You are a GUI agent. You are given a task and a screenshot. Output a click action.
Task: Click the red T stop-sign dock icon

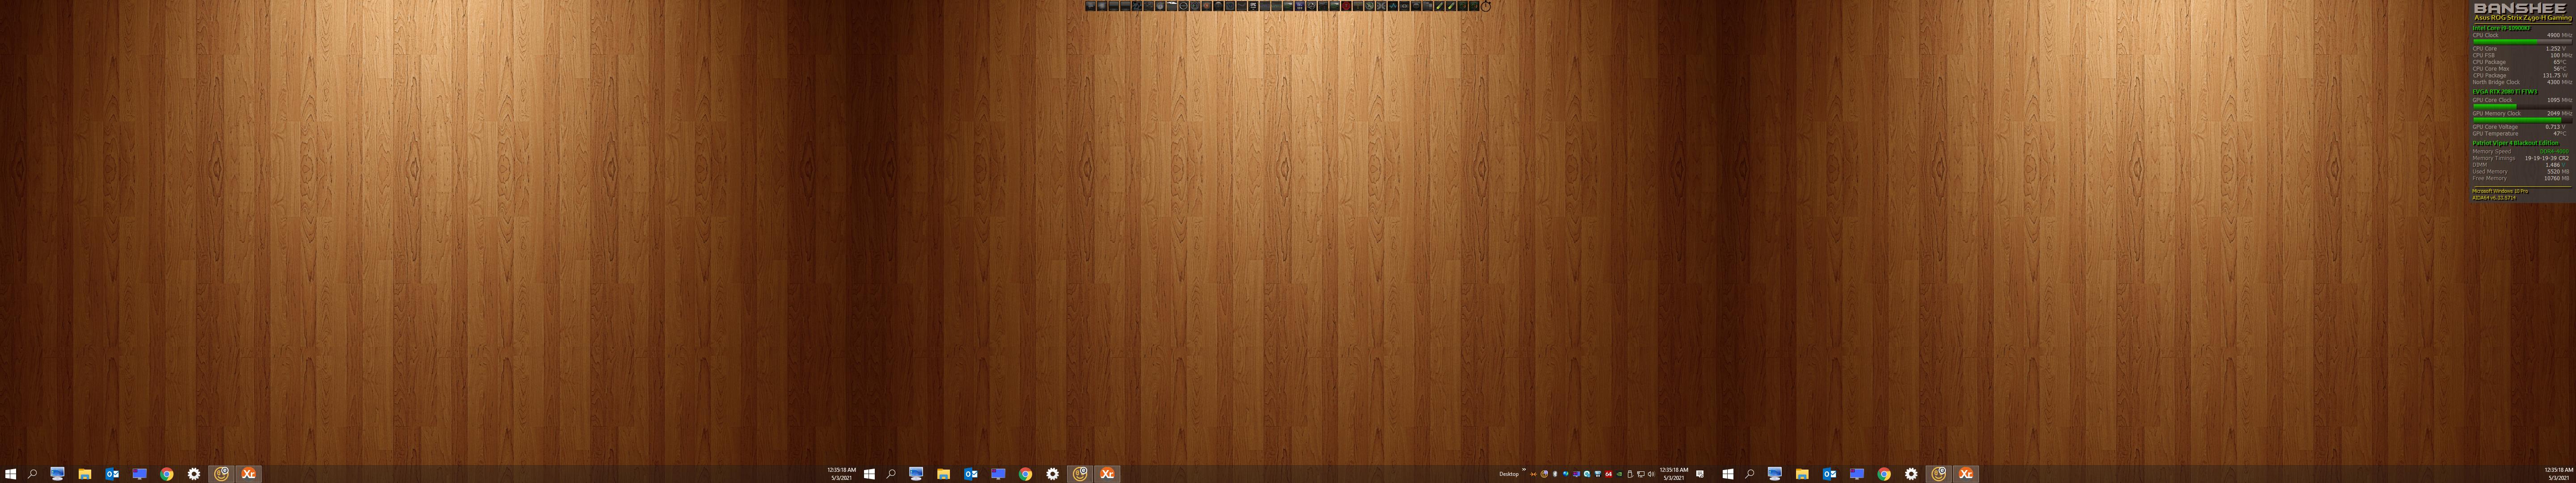[x=1346, y=6]
